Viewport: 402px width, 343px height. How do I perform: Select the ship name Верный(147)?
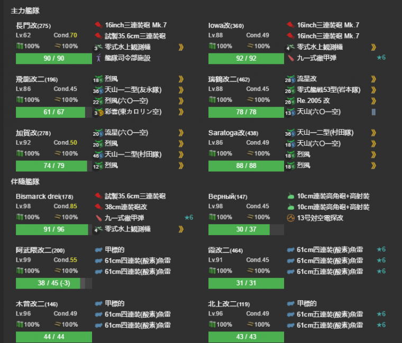click(228, 197)
